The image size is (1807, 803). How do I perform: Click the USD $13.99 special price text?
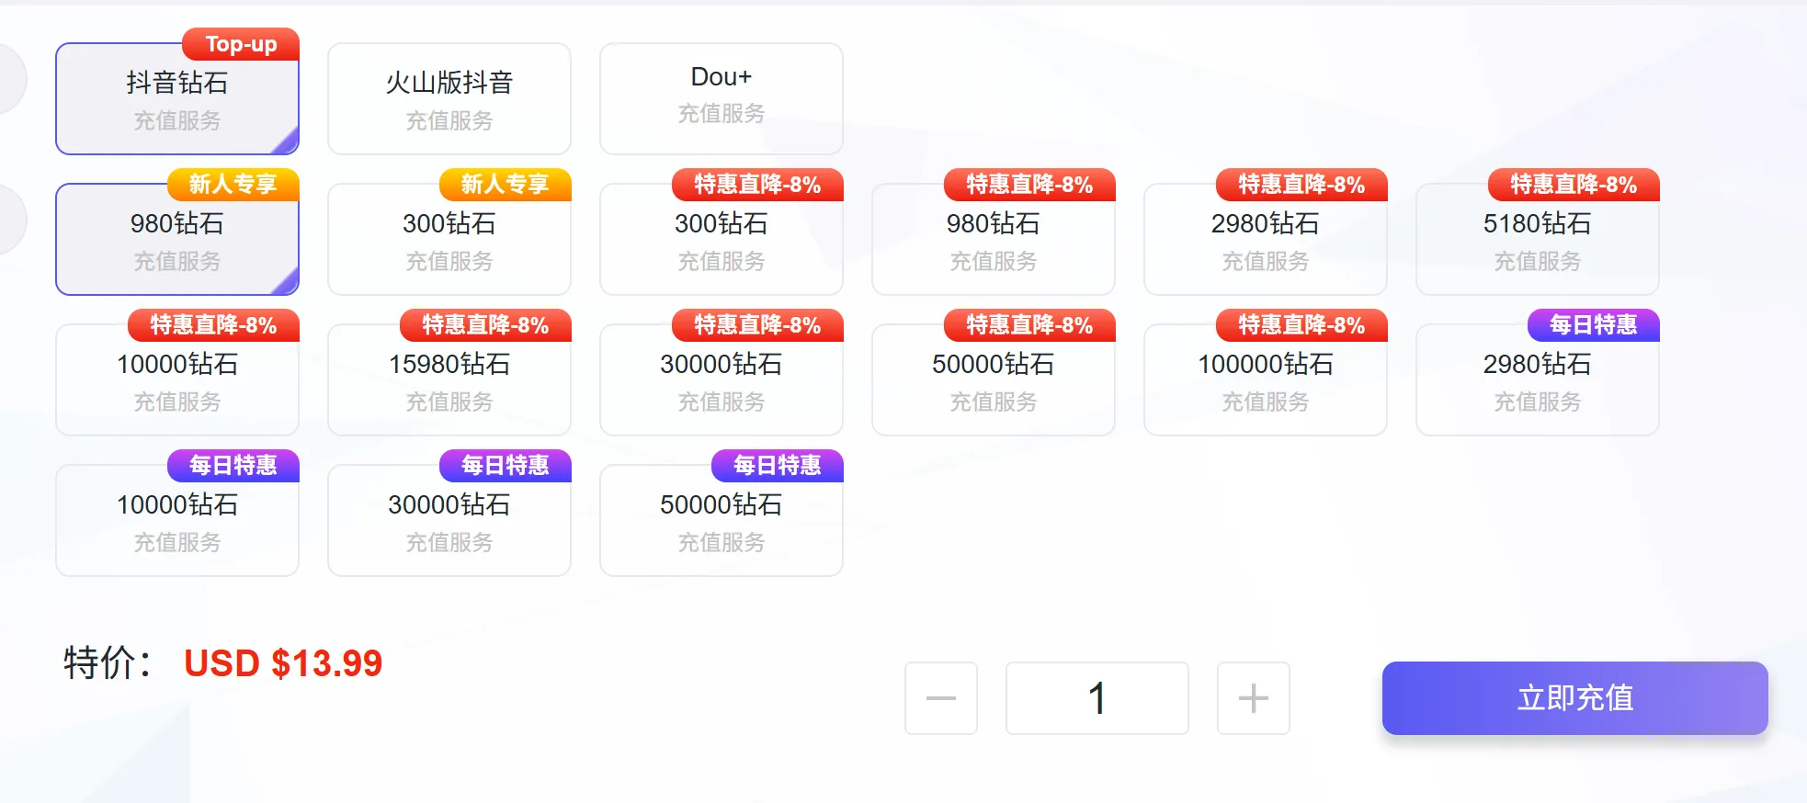pyautogui.click(x=283, y=663)
